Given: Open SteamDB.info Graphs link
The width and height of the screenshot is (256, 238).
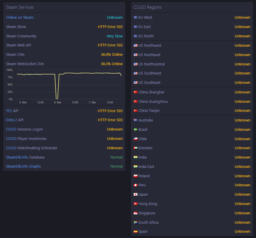Looking at the screenshot, I should point(23,166).
